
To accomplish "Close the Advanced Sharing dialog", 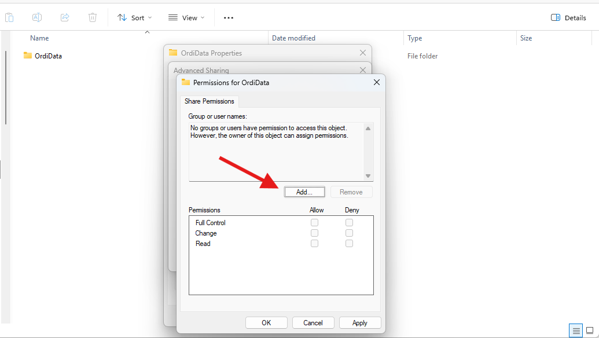I will pyautogui.click(x=362, y=69).
